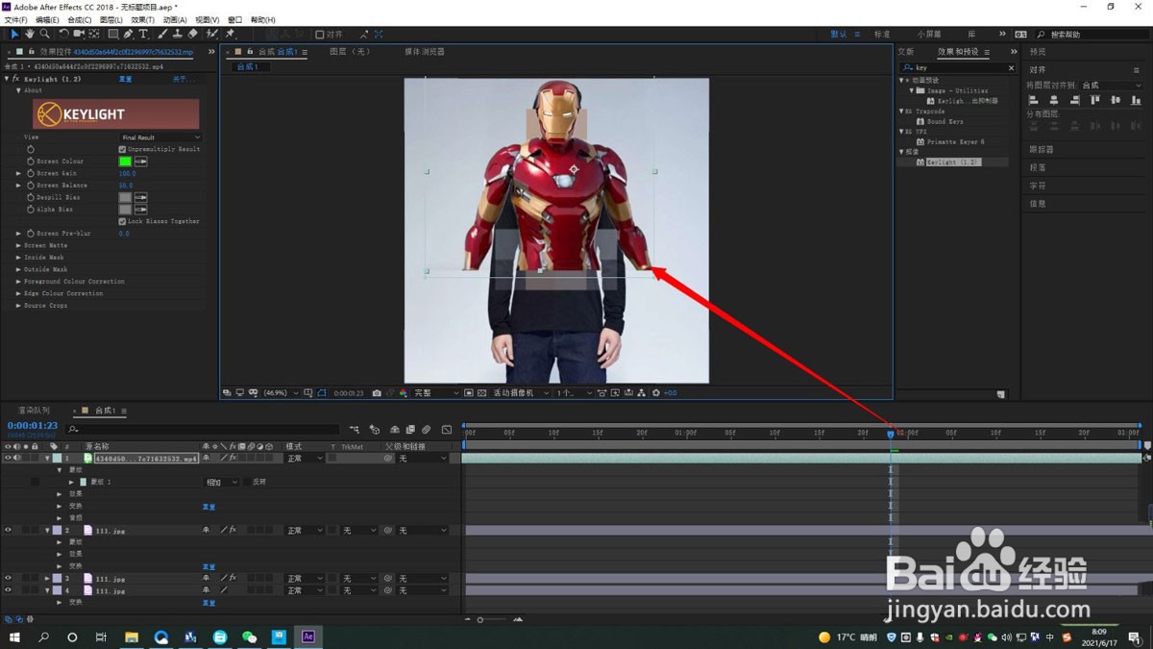Toggle the mask 反转 (invert) checkbox
The width and height of the screenshot is (1153, 649).
point(246,482)
